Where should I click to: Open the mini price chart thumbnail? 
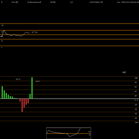coord(69,133)
